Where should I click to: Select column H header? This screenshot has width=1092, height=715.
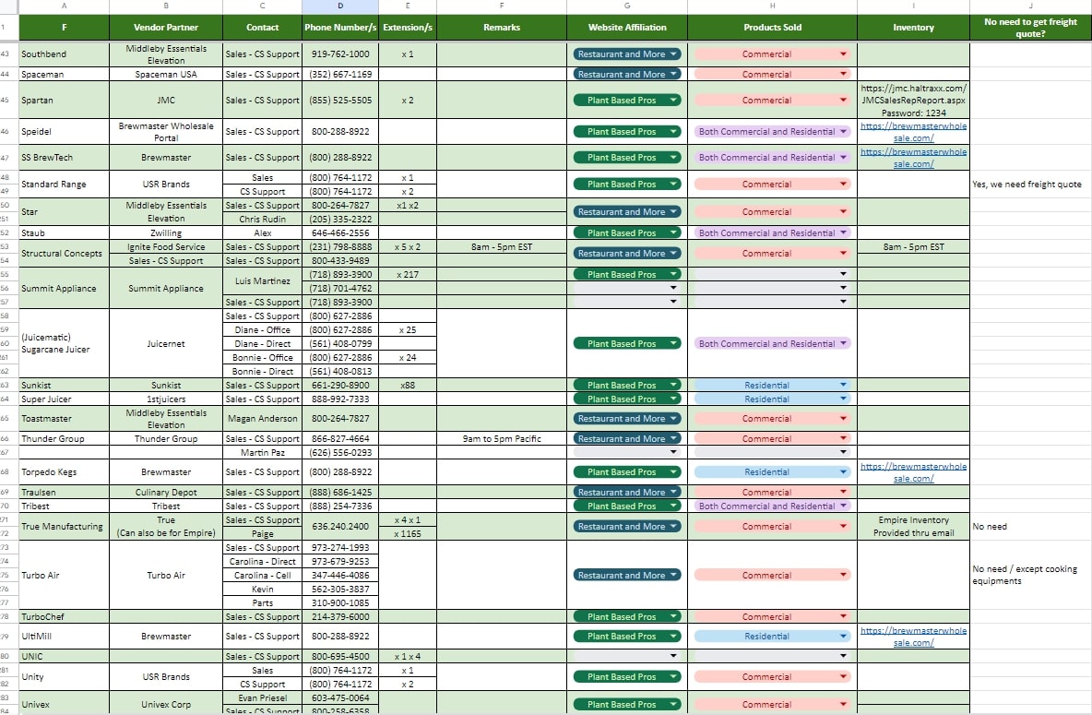click(x=772, y=6)
